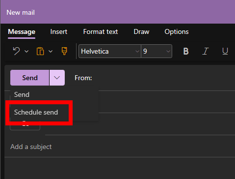Screen dimensions: 235x179
Task: Open the Draw tab
Action: click(141, 31)
